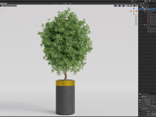Screen dimensions: 156x117
Task: Open the Render properties tab
Action: [x=140, y=100]
